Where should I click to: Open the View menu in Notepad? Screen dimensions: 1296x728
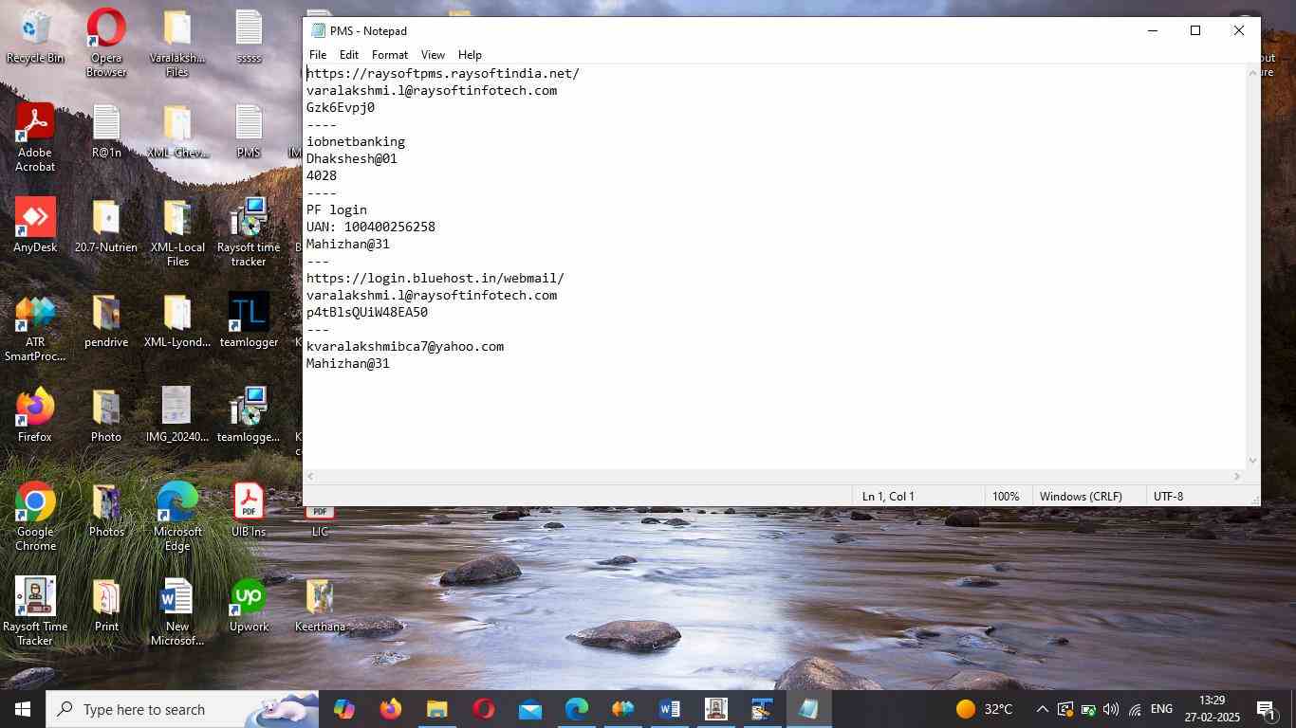pos(433,55)
